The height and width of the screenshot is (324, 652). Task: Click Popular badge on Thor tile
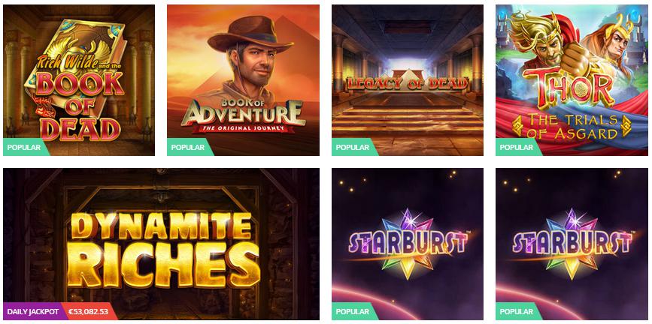(x=518, y=147)
